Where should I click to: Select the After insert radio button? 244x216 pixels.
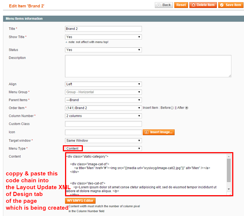click(x=187, y=108)
